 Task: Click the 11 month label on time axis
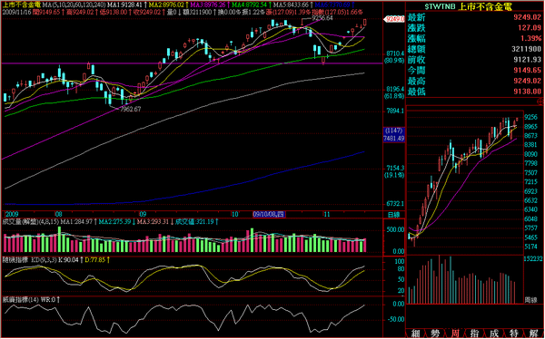click(x=326, y=215)
